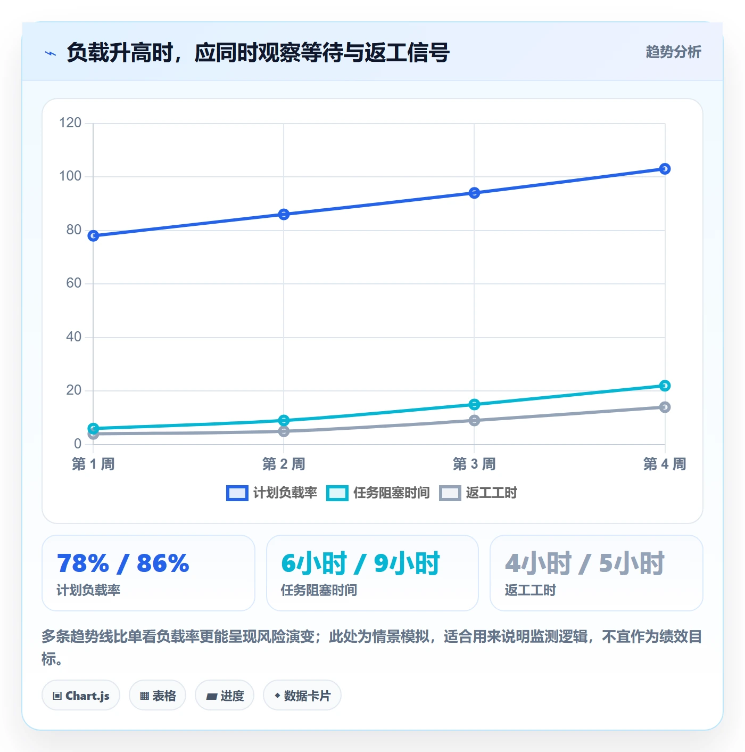Select the 第 2 周 point on the blue line

point(284,214)
